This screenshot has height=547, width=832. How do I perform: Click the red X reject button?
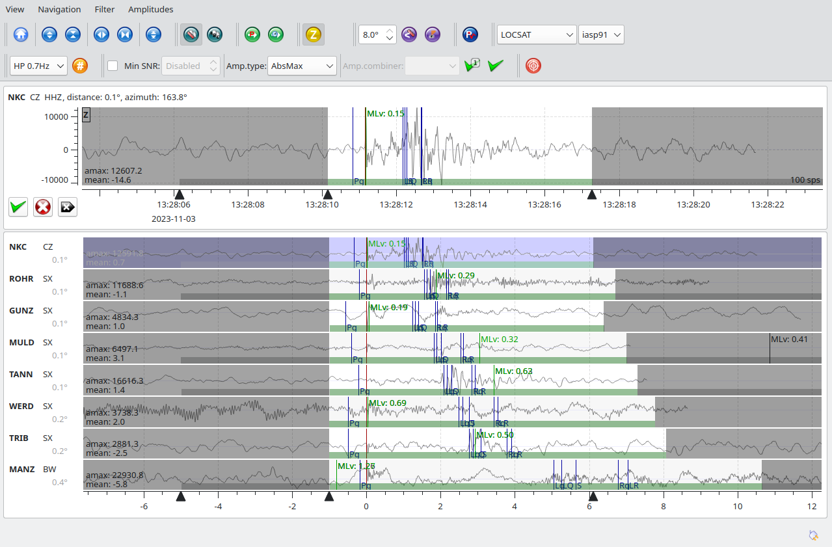(43, 207)
